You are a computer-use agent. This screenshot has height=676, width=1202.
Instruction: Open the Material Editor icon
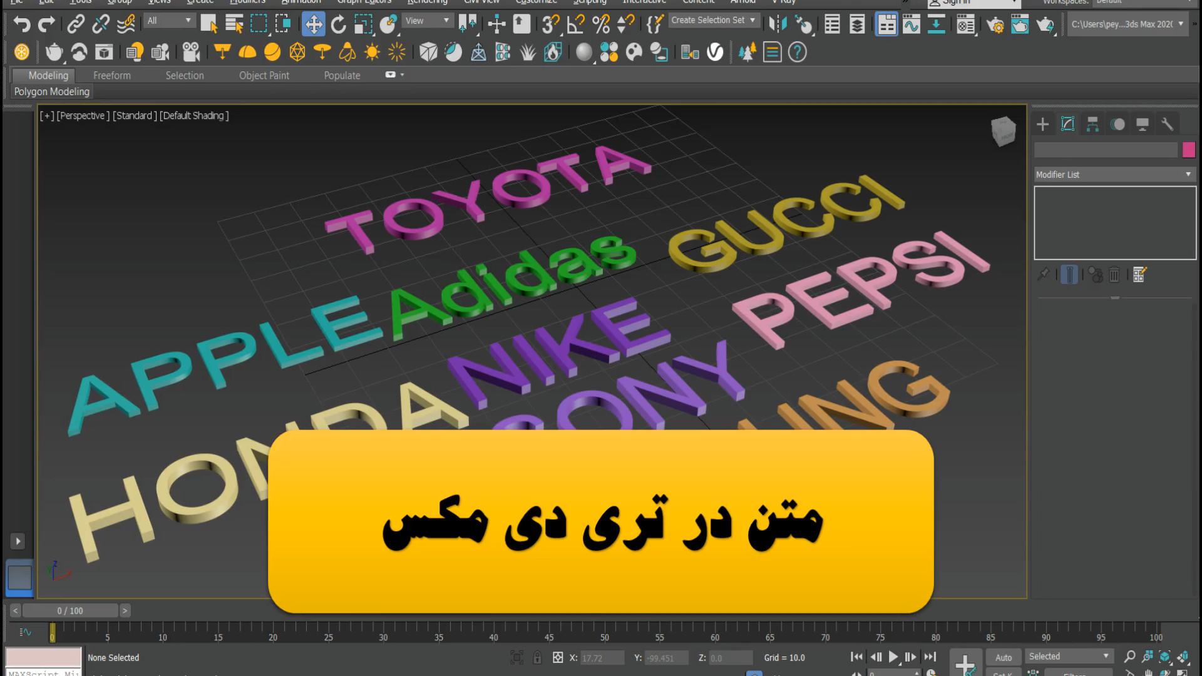coord(966,24)
